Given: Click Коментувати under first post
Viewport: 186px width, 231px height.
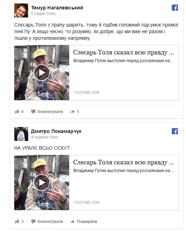Looking at the screenshot, I should 50,112.
